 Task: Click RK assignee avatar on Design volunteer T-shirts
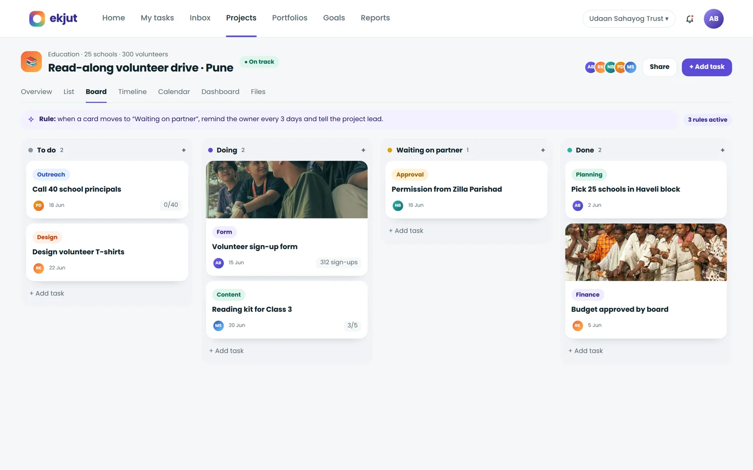pyautogui.click(x=39, y=268)
